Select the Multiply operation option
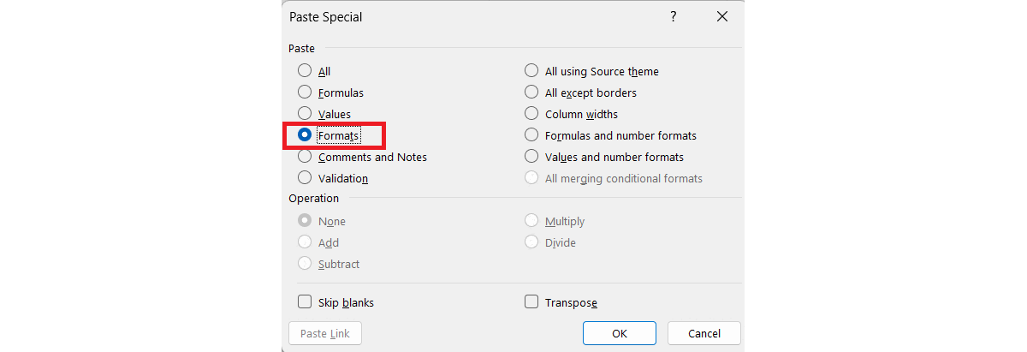Viewport: 1027px width, 352px height. click(531, 221)
